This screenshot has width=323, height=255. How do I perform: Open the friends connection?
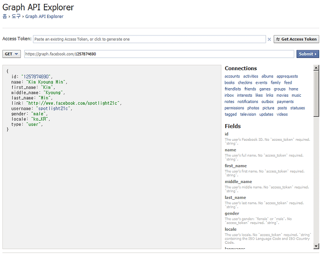(250, 89)
